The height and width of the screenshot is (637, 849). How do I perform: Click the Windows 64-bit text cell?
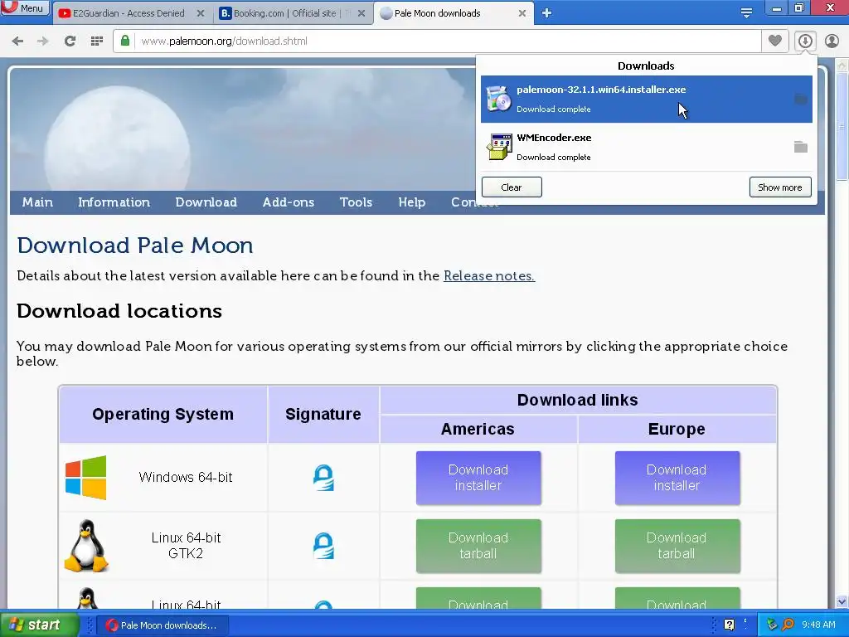pos(186,477)
